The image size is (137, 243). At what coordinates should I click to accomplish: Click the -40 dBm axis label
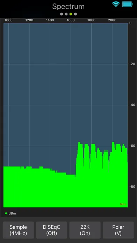click(132, 105)
